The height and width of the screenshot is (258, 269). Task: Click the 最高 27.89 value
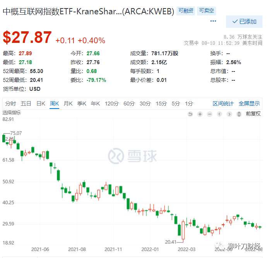click(25, 53)
